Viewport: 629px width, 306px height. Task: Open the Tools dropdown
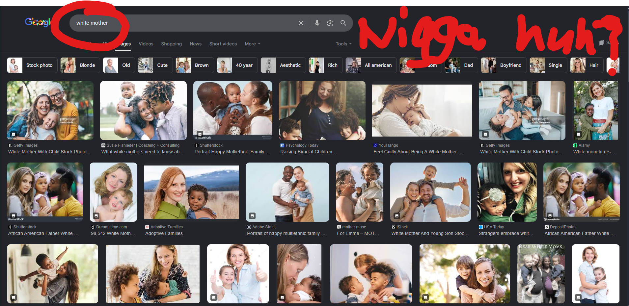point(343,44)
